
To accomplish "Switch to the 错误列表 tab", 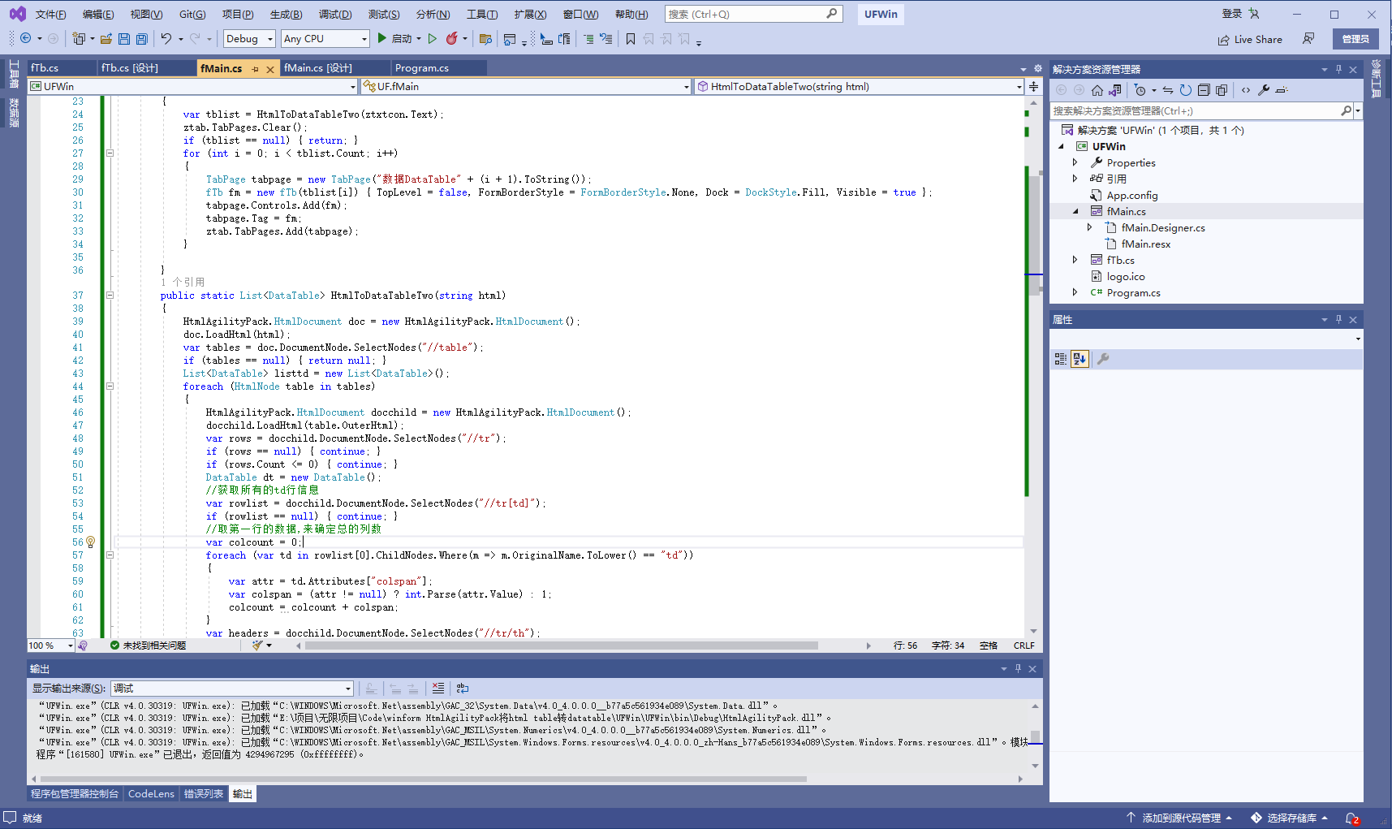I will (x=204, y=794).
